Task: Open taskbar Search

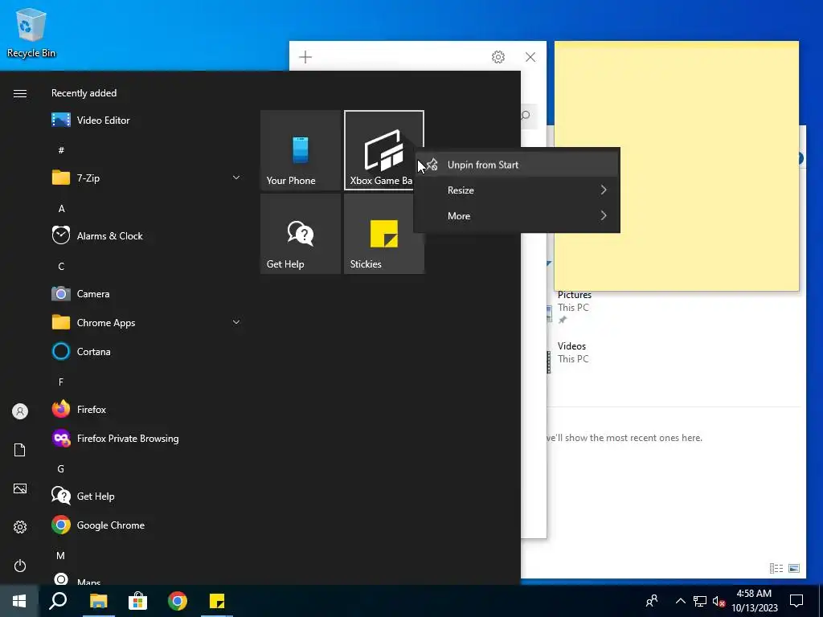Action: (58, 601)
